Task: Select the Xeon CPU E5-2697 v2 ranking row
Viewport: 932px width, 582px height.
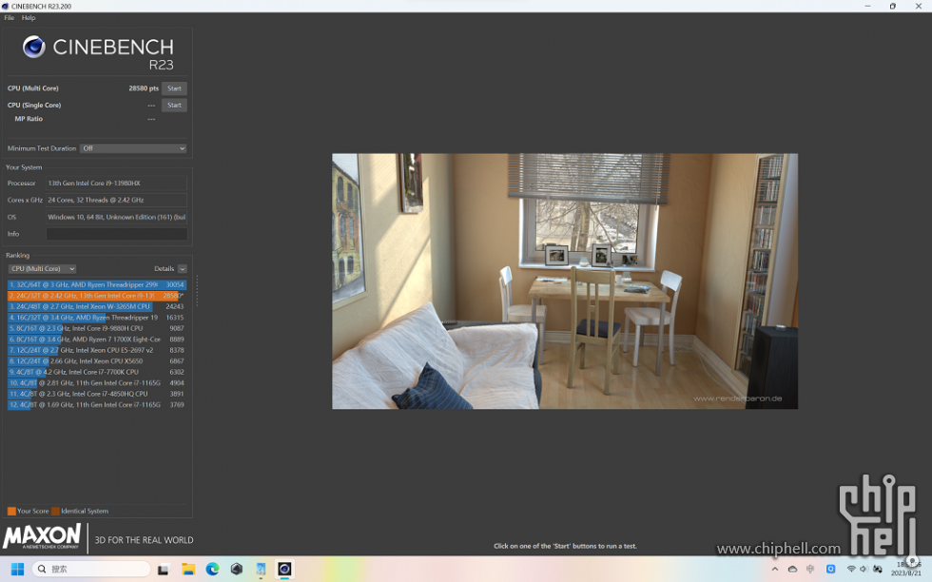Action: [x=97, y=350]
